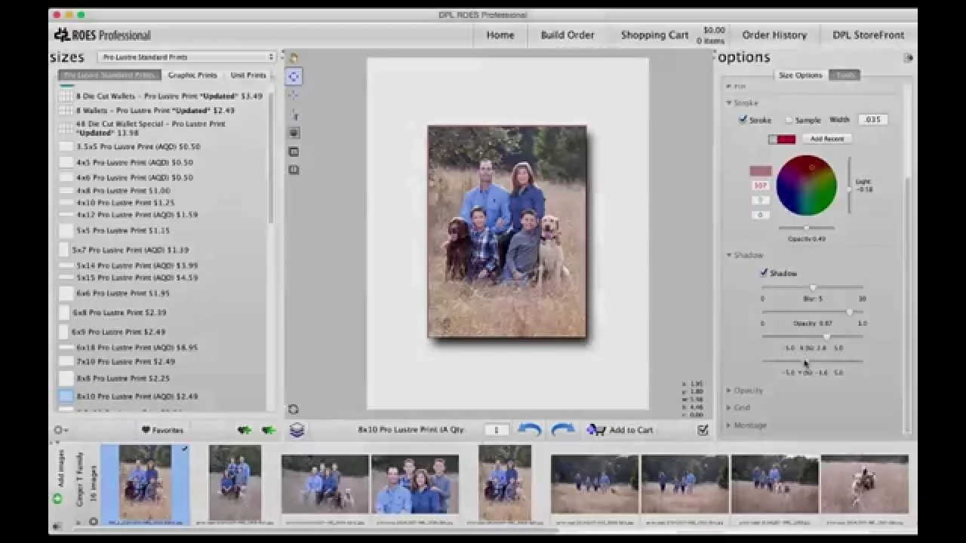Screen dimensions: 966x543
Task: Click the color wheel picker
Action: click(x=807, y=186)
